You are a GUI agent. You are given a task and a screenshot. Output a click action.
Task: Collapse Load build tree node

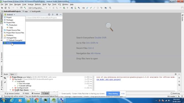(x=13, y=81)
